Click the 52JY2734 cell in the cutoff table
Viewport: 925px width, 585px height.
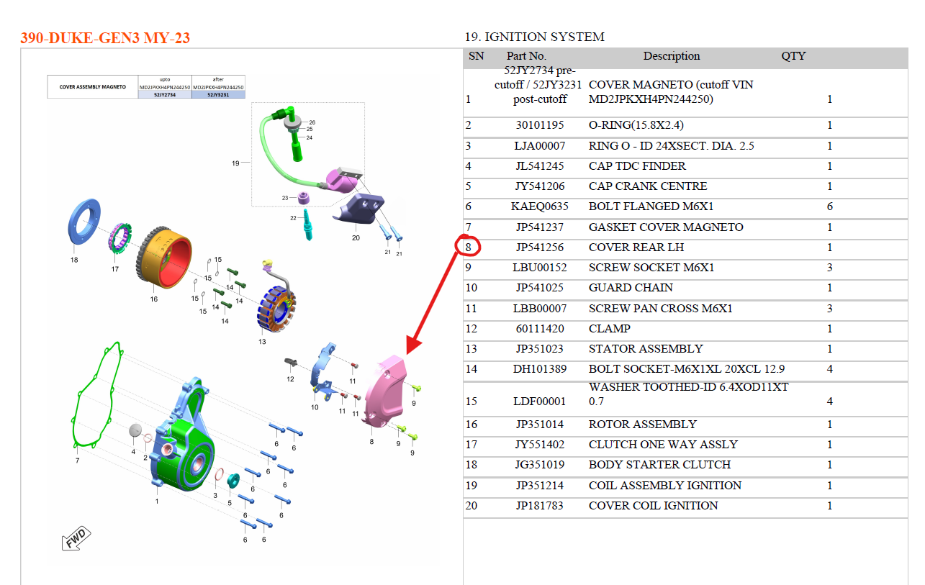tap(165, 94)
